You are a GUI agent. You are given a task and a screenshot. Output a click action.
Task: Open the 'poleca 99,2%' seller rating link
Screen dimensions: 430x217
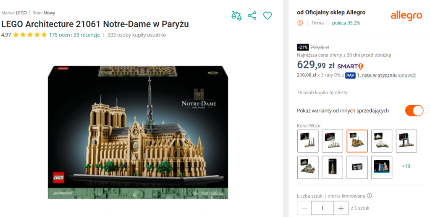tap(346, 23)
